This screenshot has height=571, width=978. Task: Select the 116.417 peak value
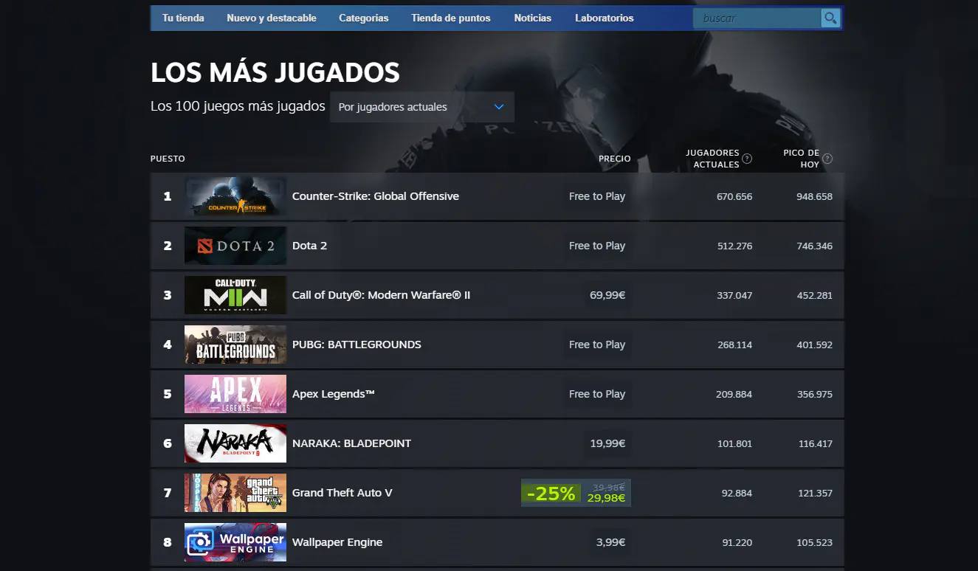click(815, 443)
